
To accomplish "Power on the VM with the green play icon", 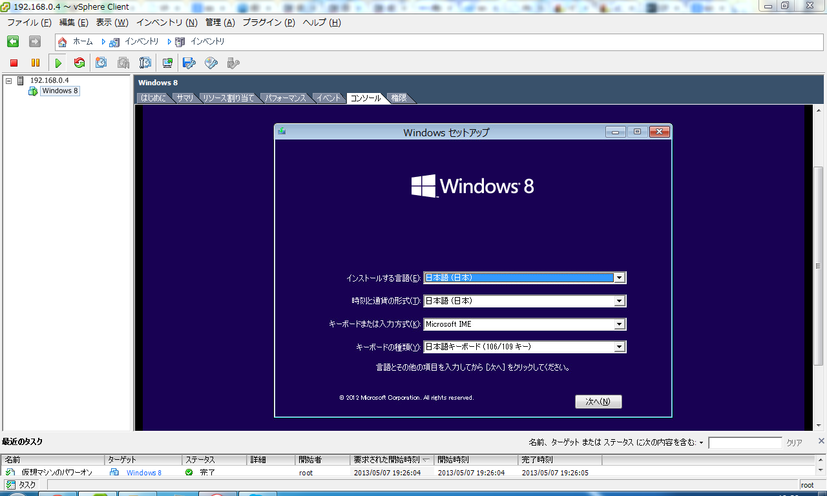I will [58, 63].
